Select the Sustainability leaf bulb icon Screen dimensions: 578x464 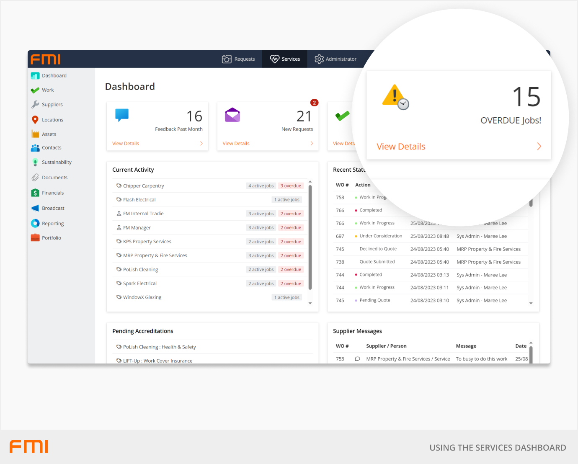35,162
